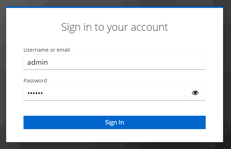
Task: Click the masked password dots
Action: pyautogui.click(x=35, y=93)
